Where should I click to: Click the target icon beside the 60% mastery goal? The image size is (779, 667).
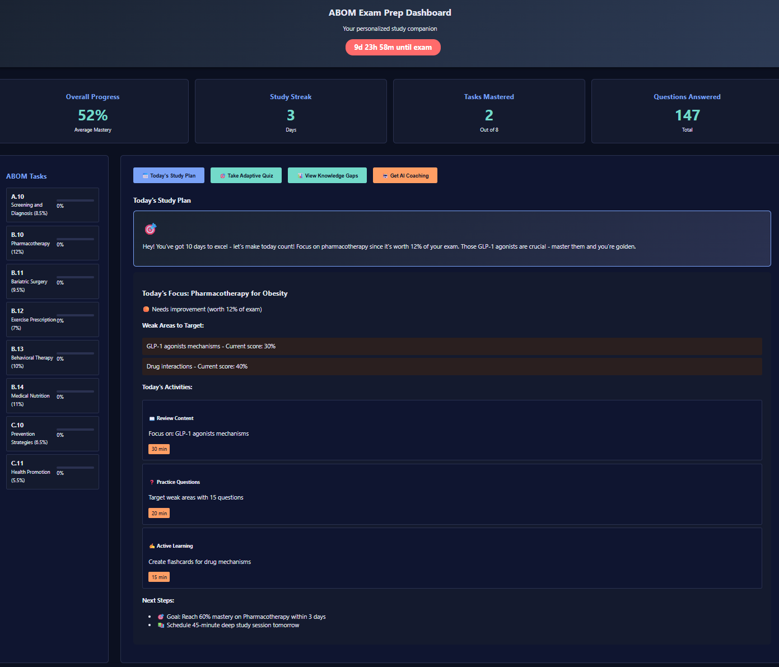pos(161,617)
